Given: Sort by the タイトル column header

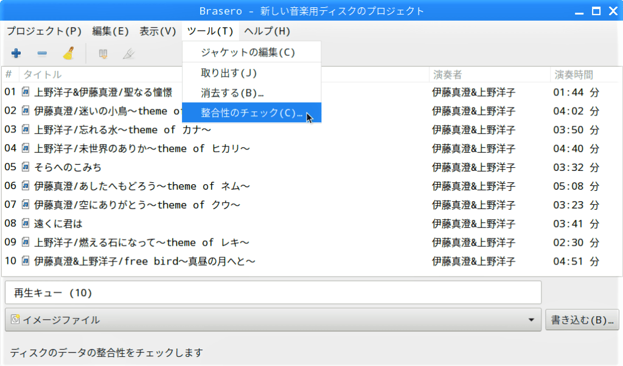Looking at the screenshot, I should pos(224,75).
